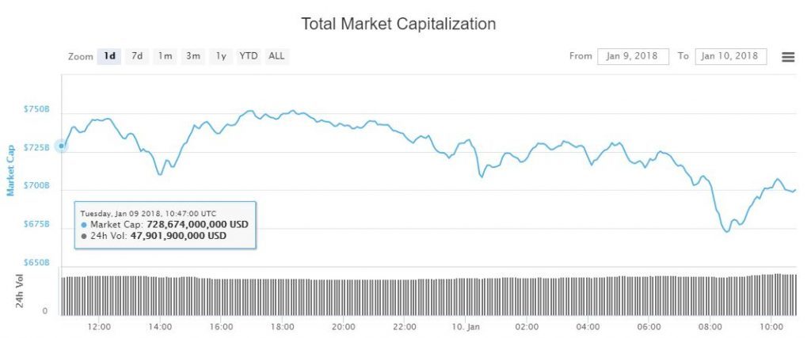Click the highlighted data point marker
This screenshot has height=338, width=811.
point(62,146)
